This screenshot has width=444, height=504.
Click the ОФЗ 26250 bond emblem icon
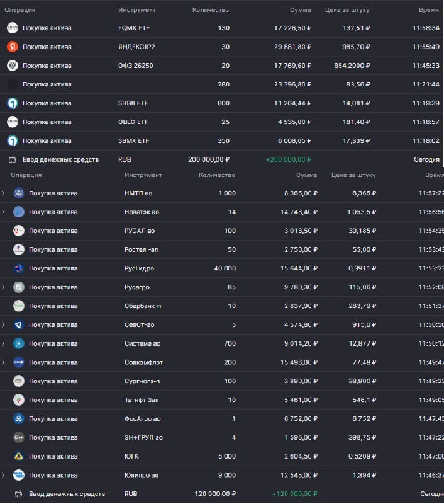pos(13,66)
